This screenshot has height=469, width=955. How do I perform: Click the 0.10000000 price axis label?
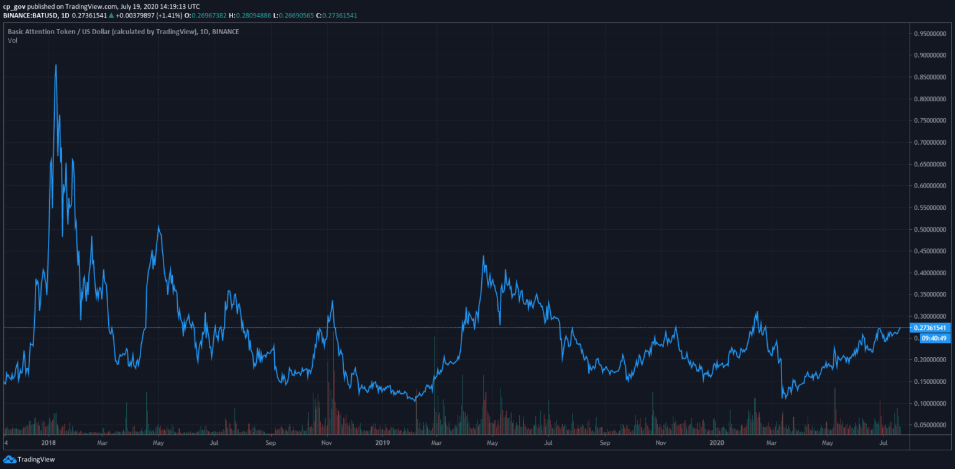(x=930, y=404)
